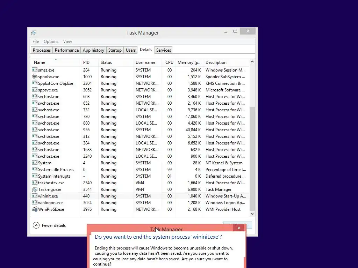This screenshot has height=268, width=358.
Task: Click the 40,844 K memory value
Action: [193, 130]
